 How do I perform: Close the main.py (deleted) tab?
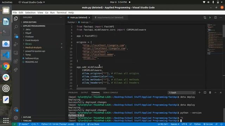(89, 17)
